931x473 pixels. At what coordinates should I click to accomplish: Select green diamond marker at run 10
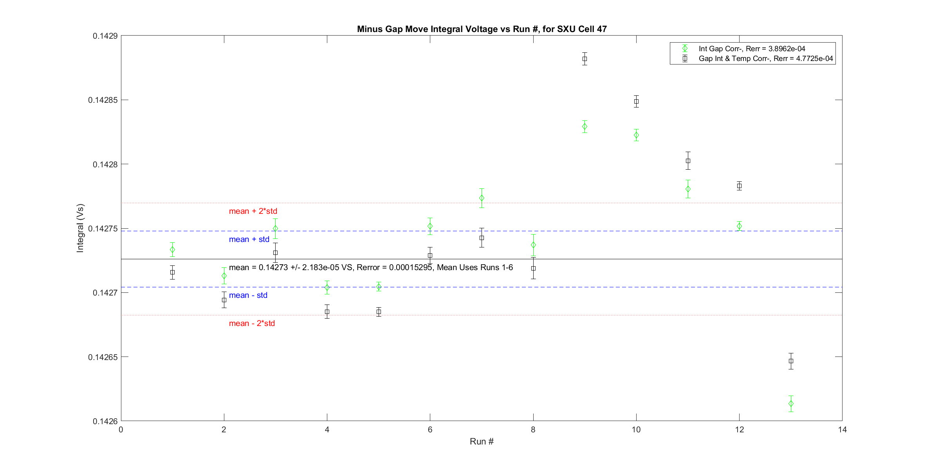click(x=636, y=135)
